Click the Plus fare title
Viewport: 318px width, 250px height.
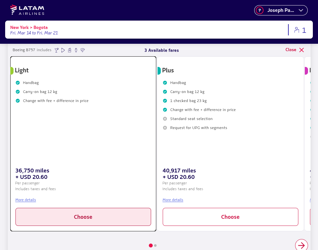168,70
